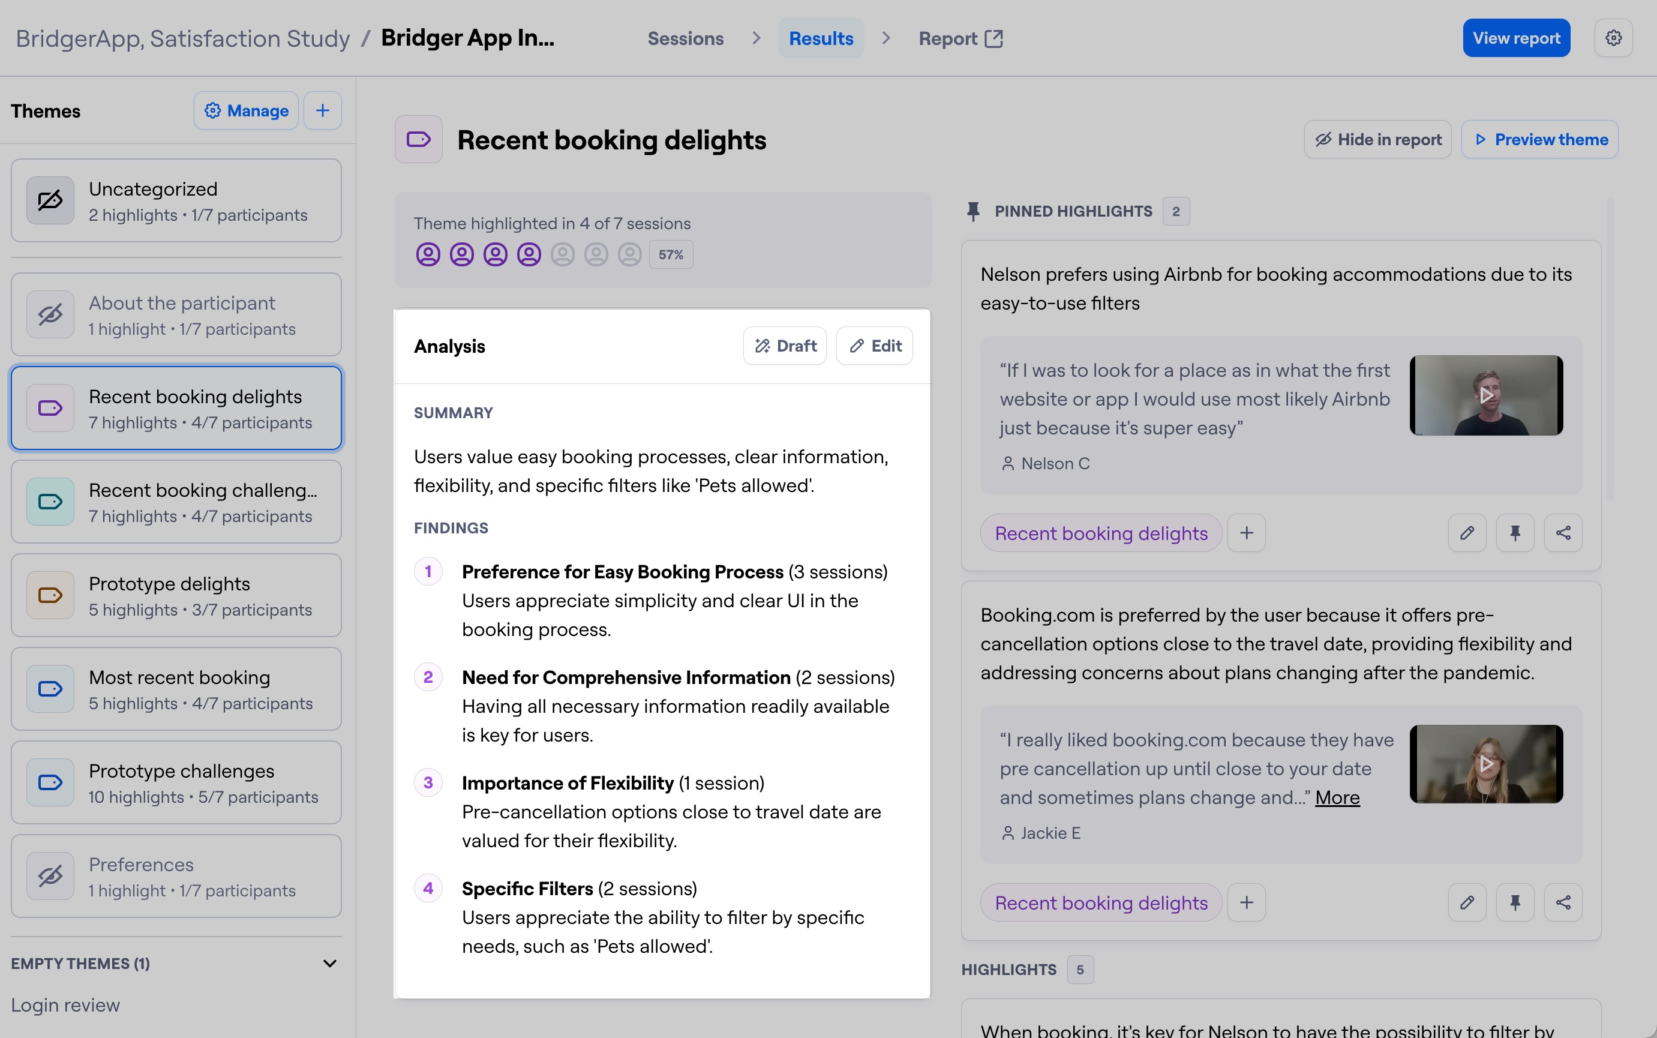The height and width of the screenshot is (1038, 1657).
Task: Share Jackie's highlight using the share icon
Action: click(1565, 902)
